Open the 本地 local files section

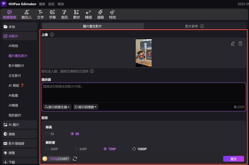pos(20,27)
